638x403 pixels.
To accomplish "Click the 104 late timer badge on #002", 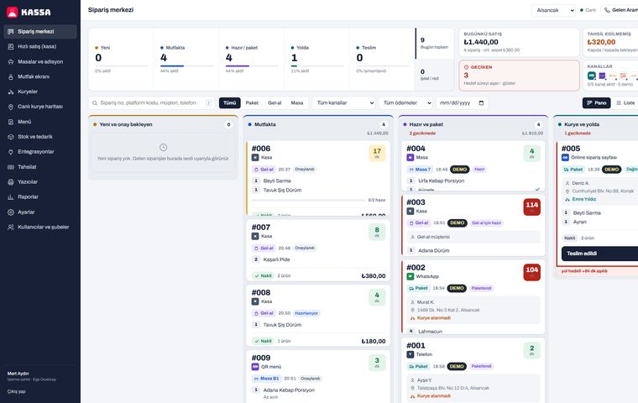I will pos(531,272).
